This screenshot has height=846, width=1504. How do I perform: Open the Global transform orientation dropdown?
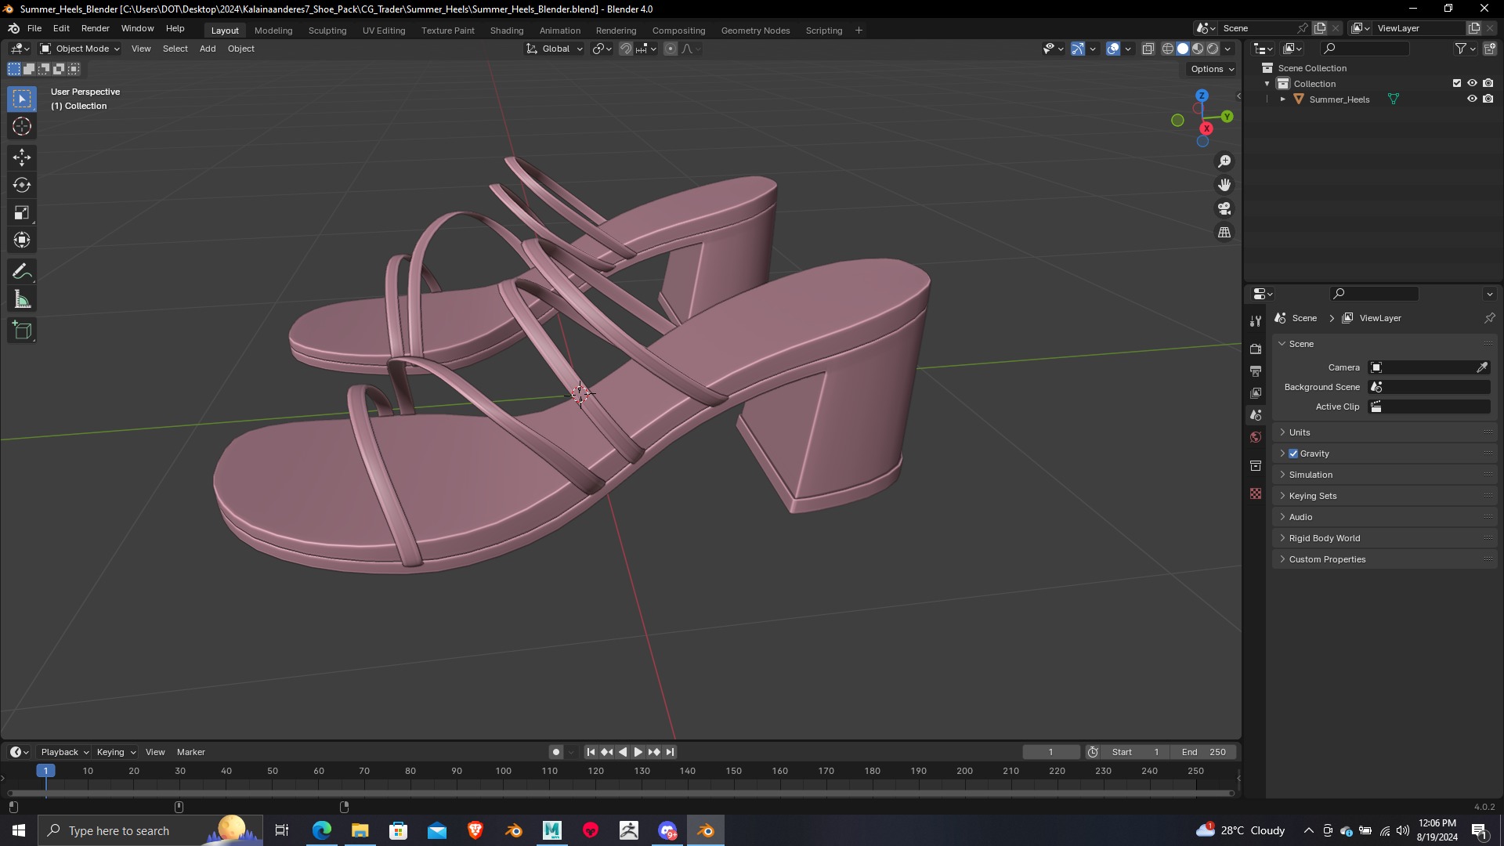[x=555, y=49]
